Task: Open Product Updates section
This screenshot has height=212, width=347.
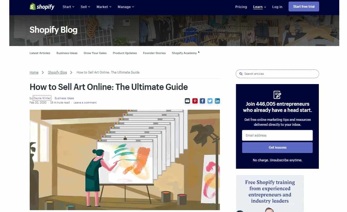Action: click(x=125, y=53)
